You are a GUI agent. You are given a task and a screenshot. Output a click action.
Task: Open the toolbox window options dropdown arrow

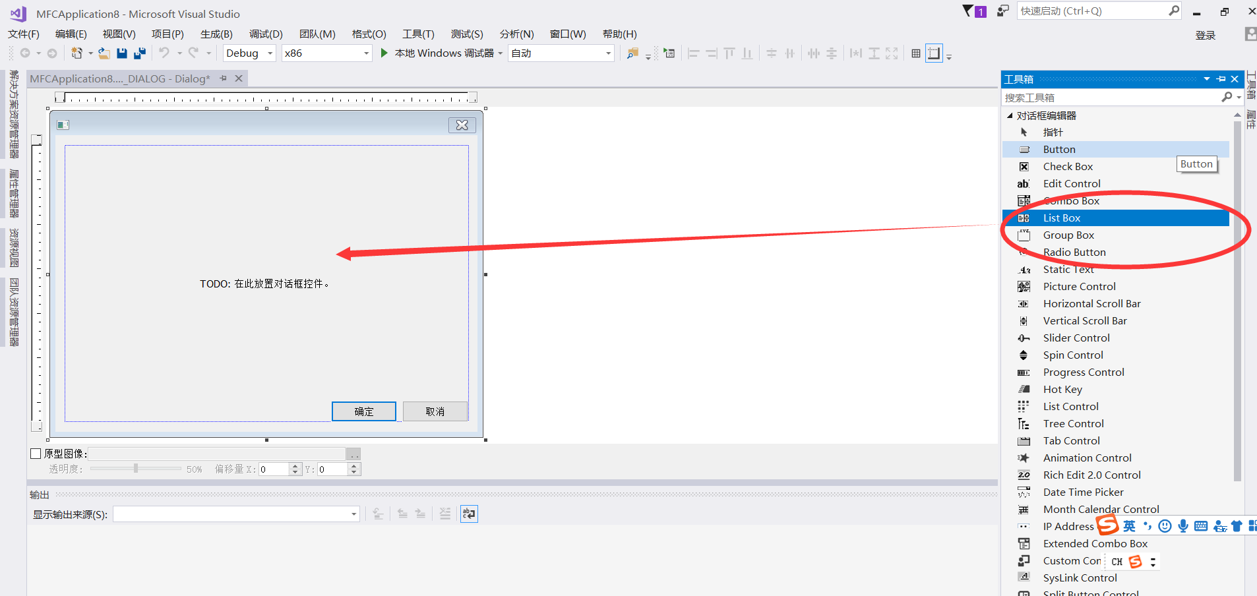[1207, 79]
